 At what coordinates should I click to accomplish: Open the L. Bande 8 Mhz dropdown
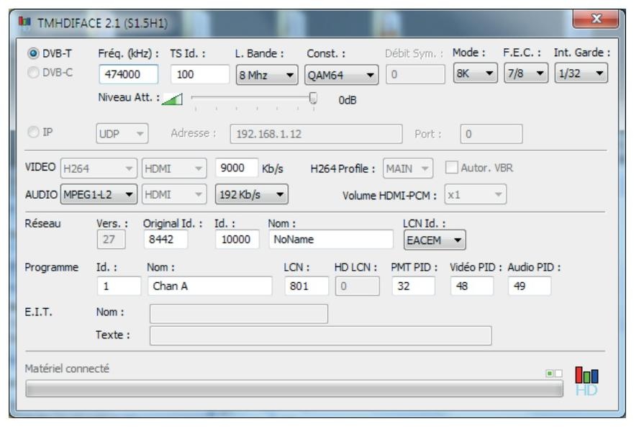click(x=267, y=75)
